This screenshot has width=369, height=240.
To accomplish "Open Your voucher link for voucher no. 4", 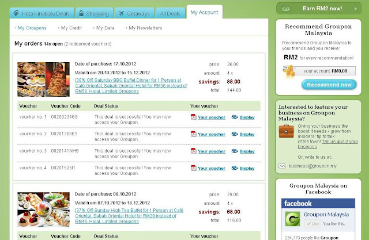I will [212, 168].
